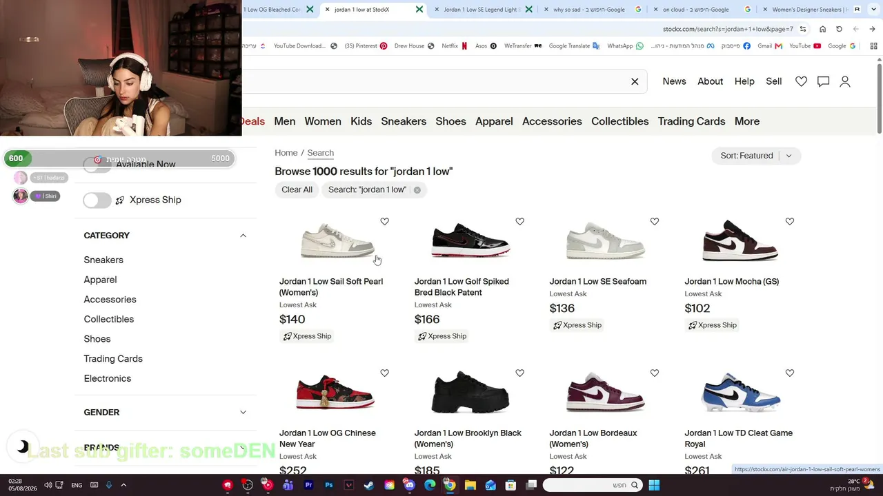Viewport: 883px width, 496px height.
Task: Favorite Jordan 1 Low TD Cleat Game Royal
Action: [789, 373]
